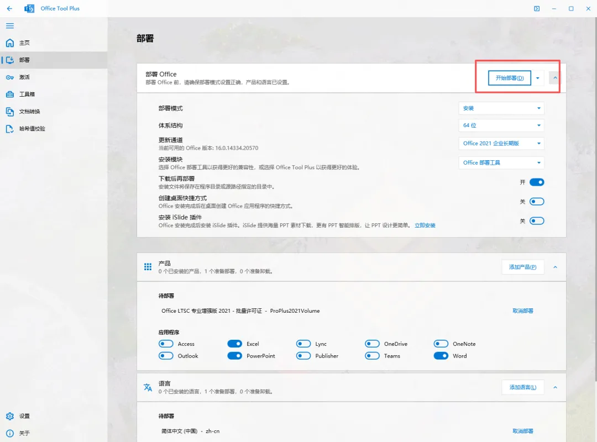Collapse the 部署 Office section

pos(555,78)
